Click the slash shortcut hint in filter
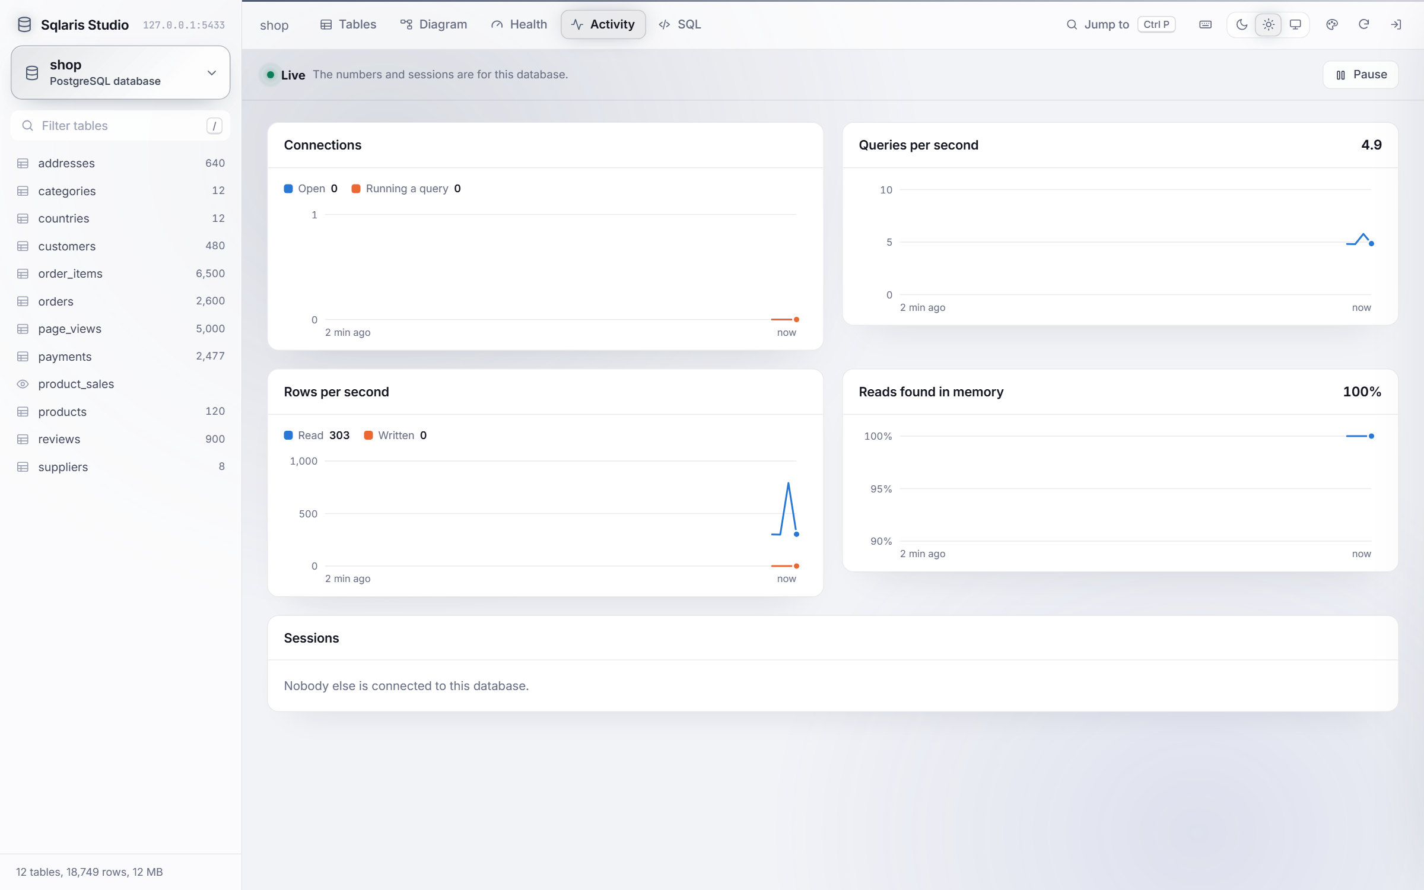 click(214, 125)
